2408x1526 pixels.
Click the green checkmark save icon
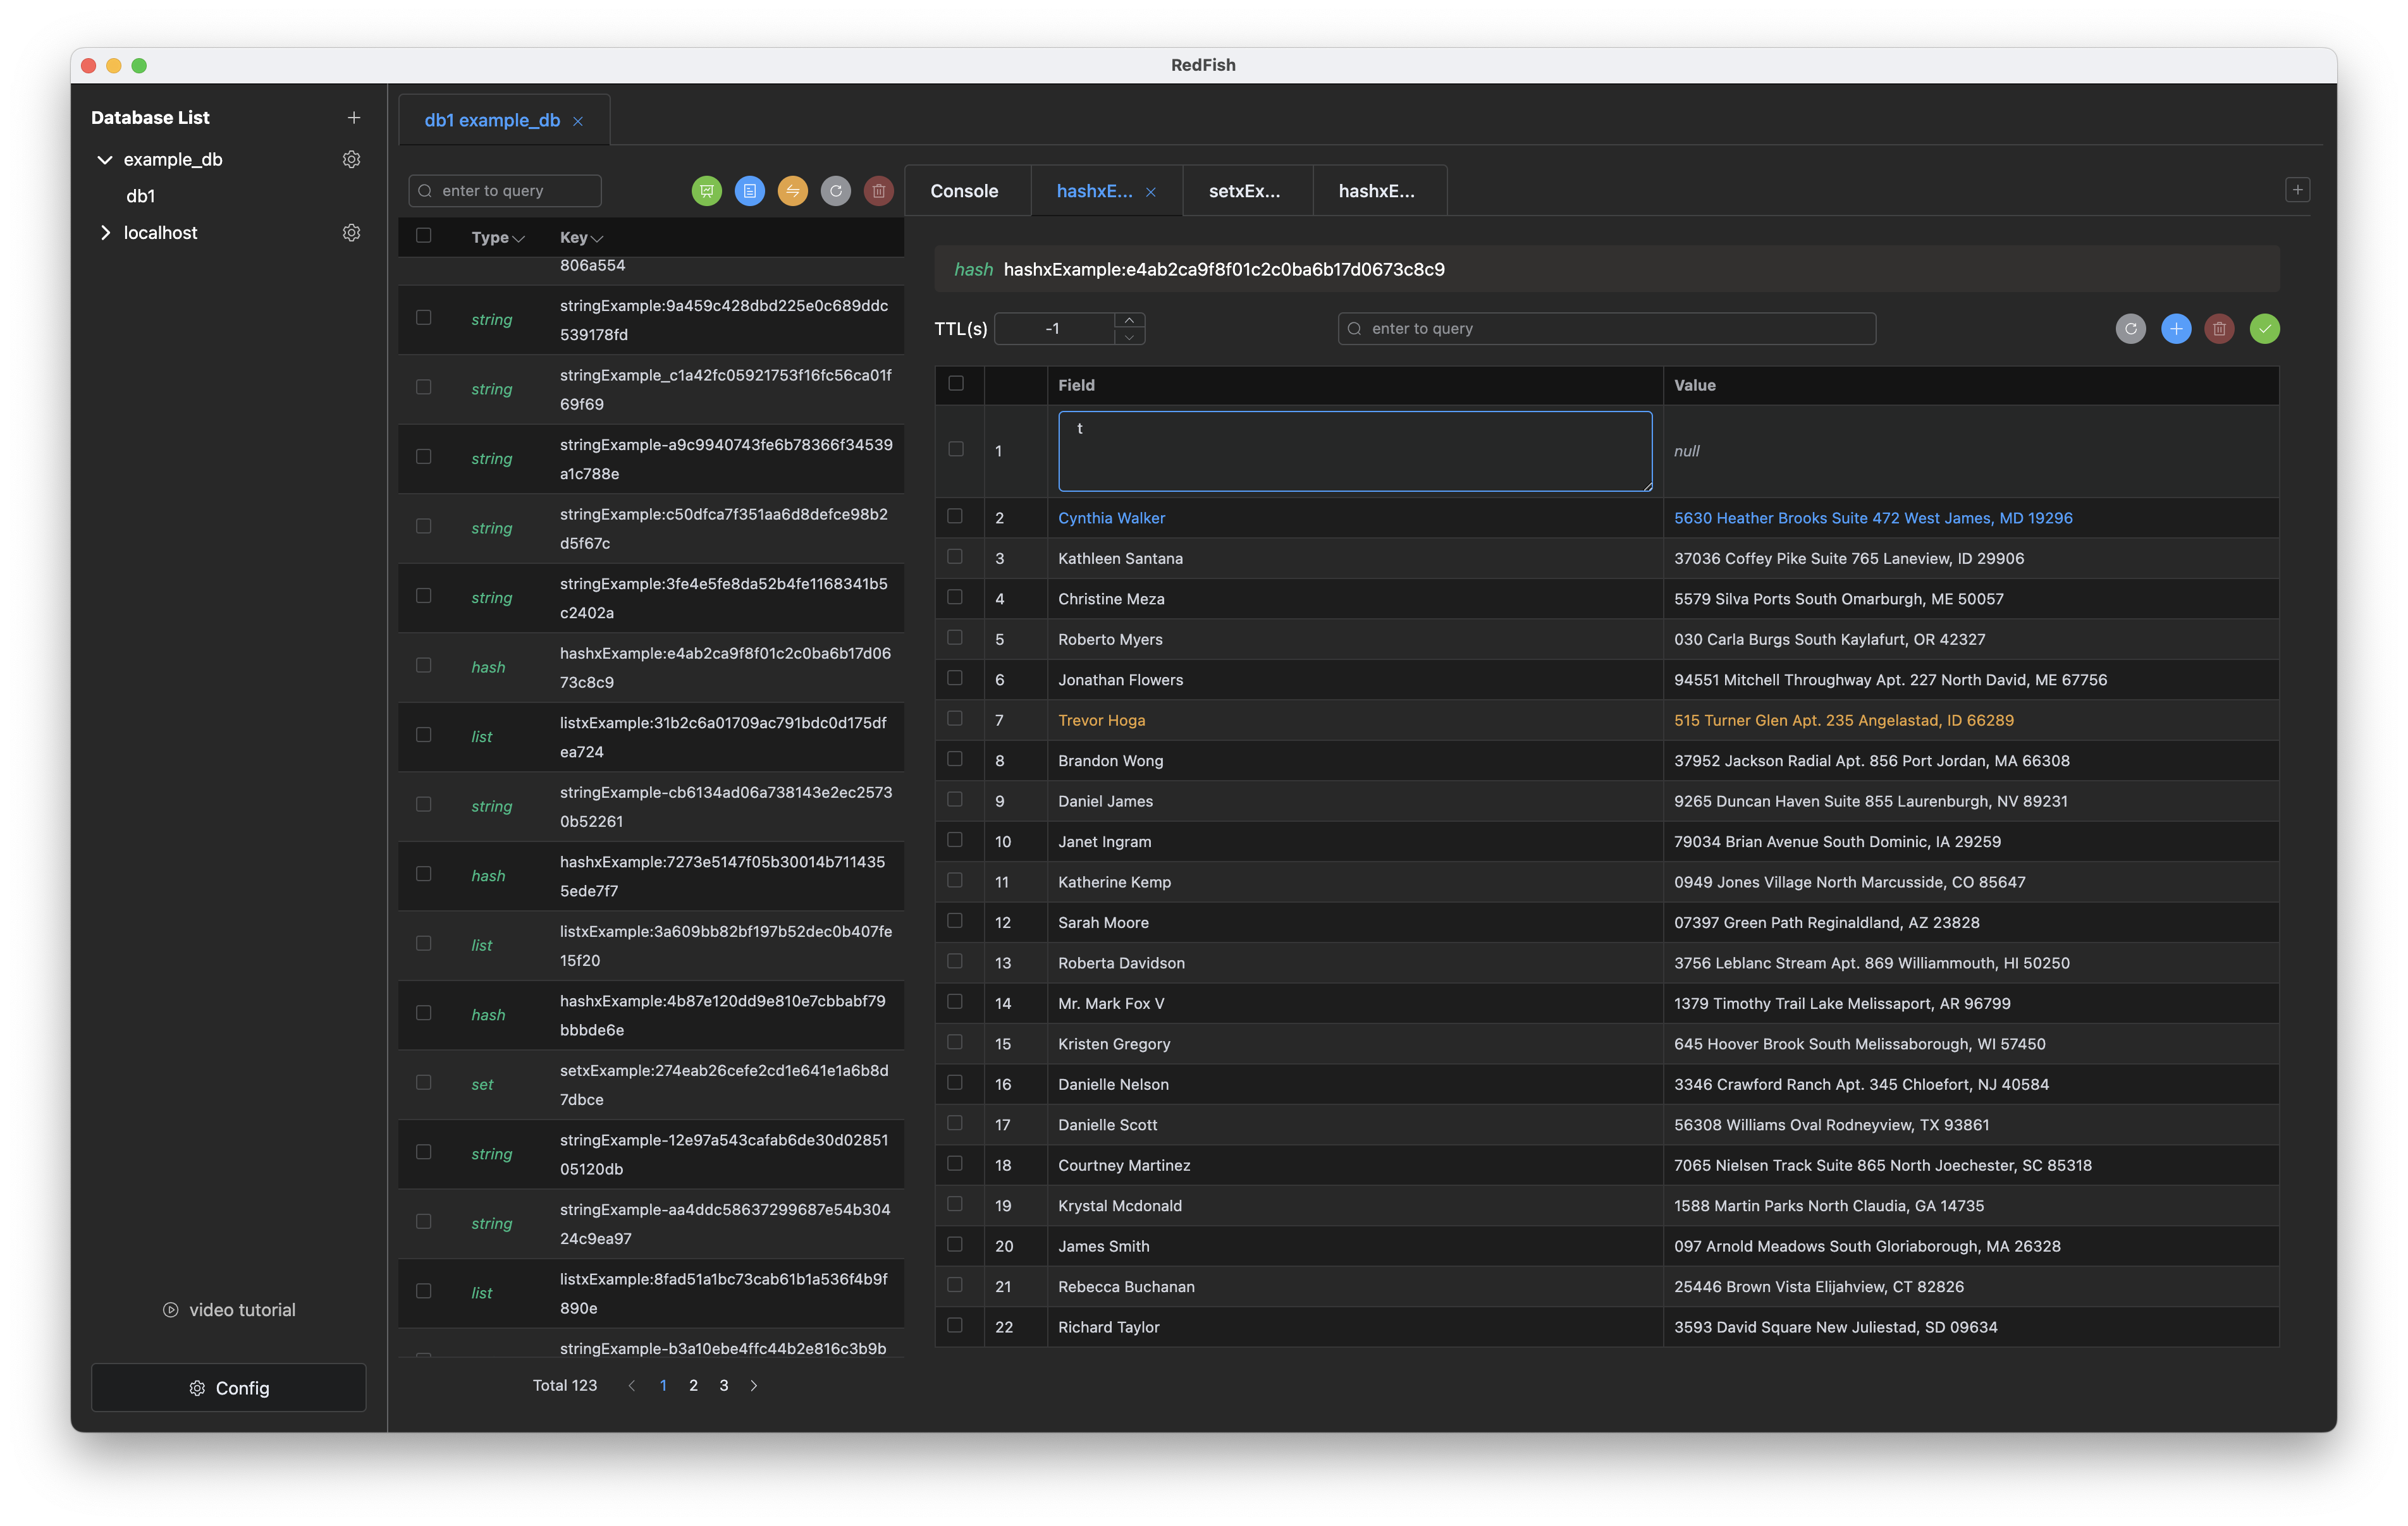pyautogui.click(x=2264, y=329)
